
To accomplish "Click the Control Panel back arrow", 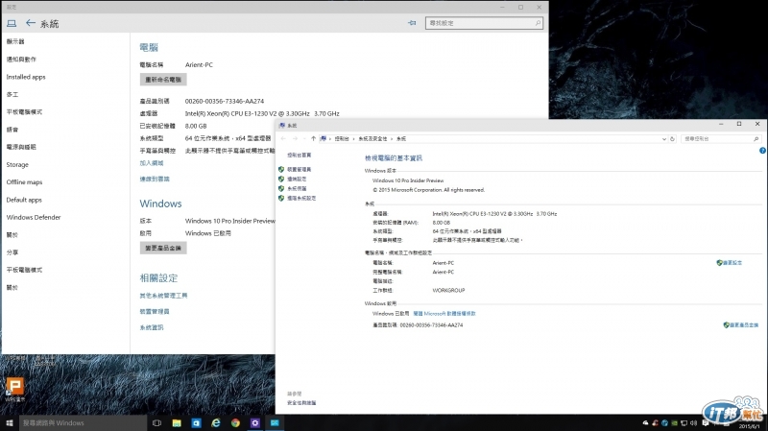I will click(283, 138).
